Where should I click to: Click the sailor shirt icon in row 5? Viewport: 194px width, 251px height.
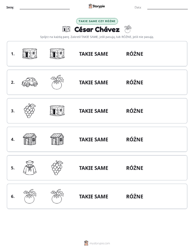point(30,168)
